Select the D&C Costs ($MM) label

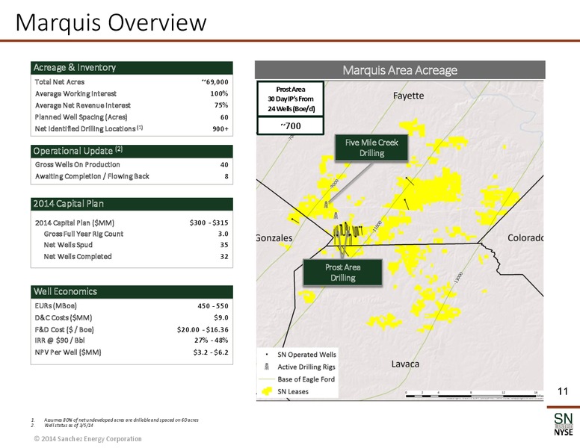click(x=64, y=318)
